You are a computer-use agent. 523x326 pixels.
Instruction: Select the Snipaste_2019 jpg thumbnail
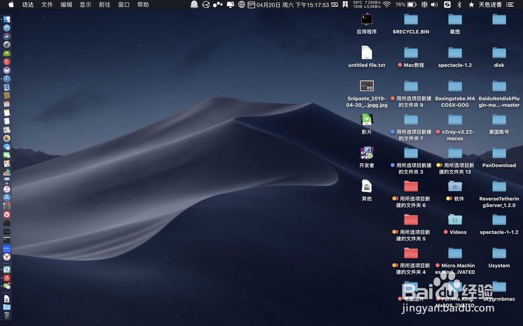(367, 86)
